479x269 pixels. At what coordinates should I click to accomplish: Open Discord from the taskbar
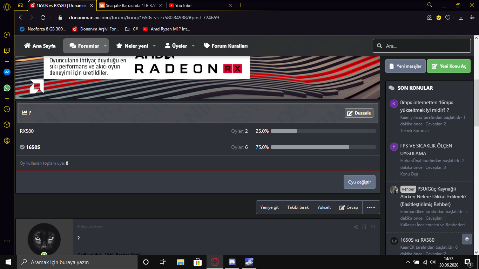tap(232, 262)
